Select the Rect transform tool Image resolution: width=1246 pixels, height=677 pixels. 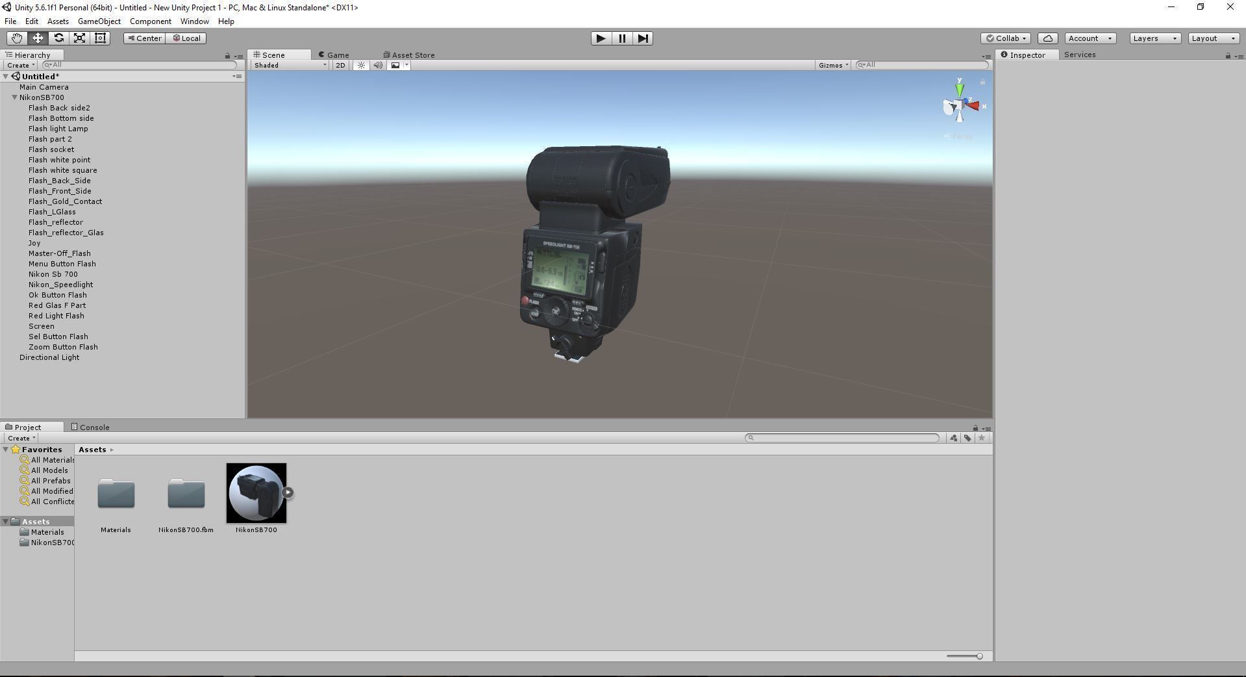tap(100, 38)
